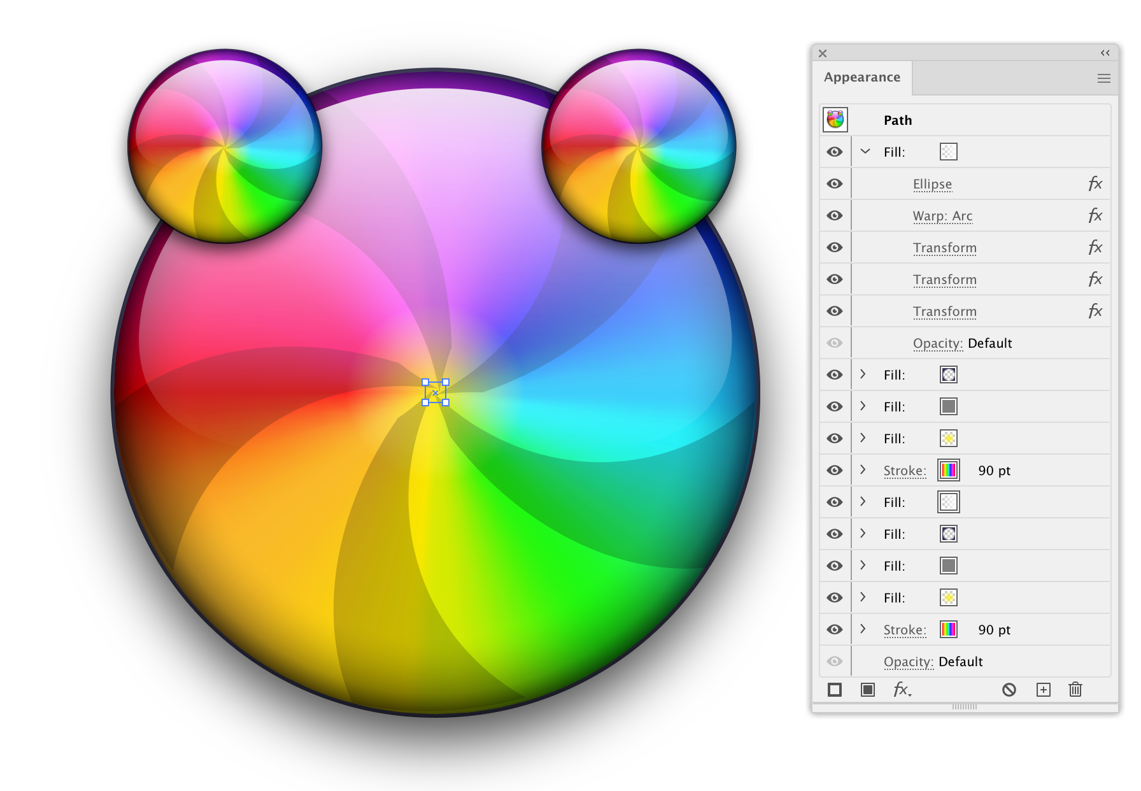Click Opacity link inside the expanded Fill
1141x791 pixels.
point(938,343)
